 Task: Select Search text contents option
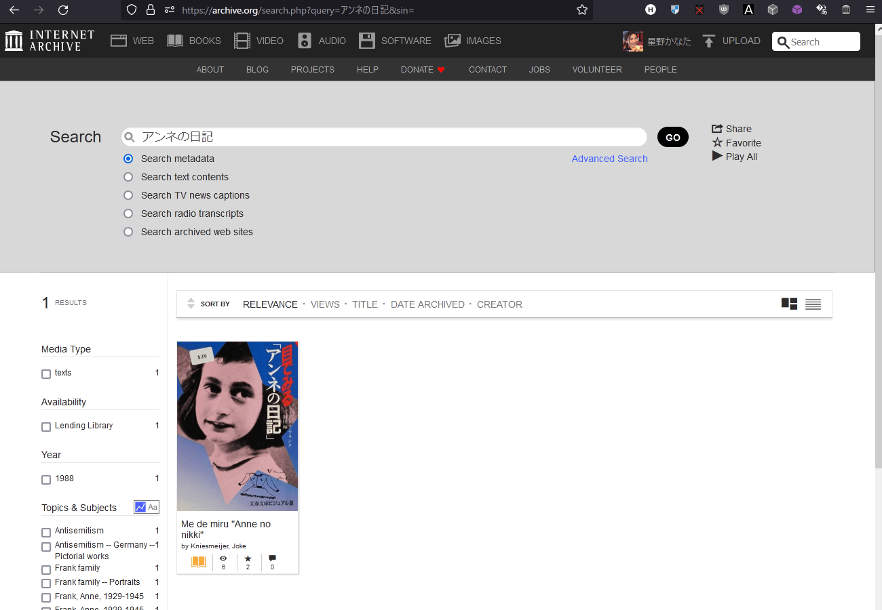click(x=128, y=177)
